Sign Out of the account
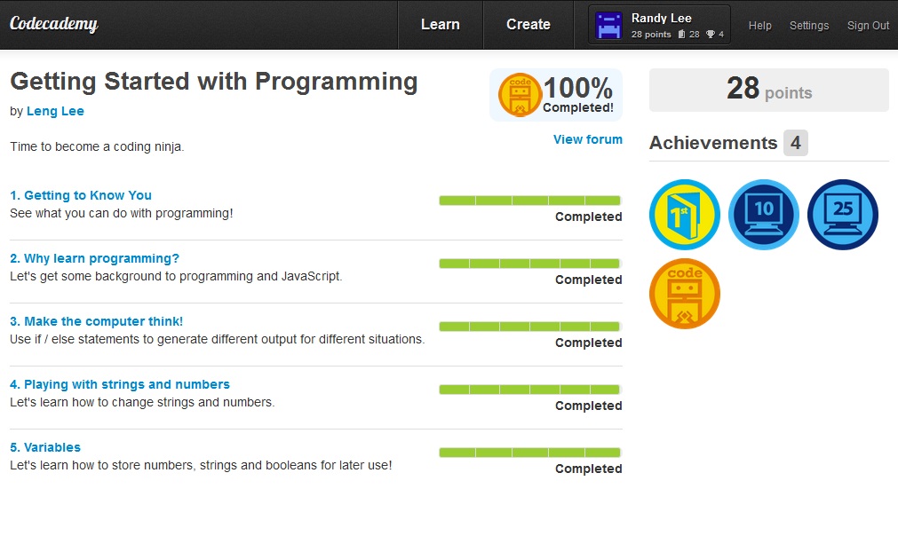Viewport: 898px width, 536px height. [x=868, y=26]
